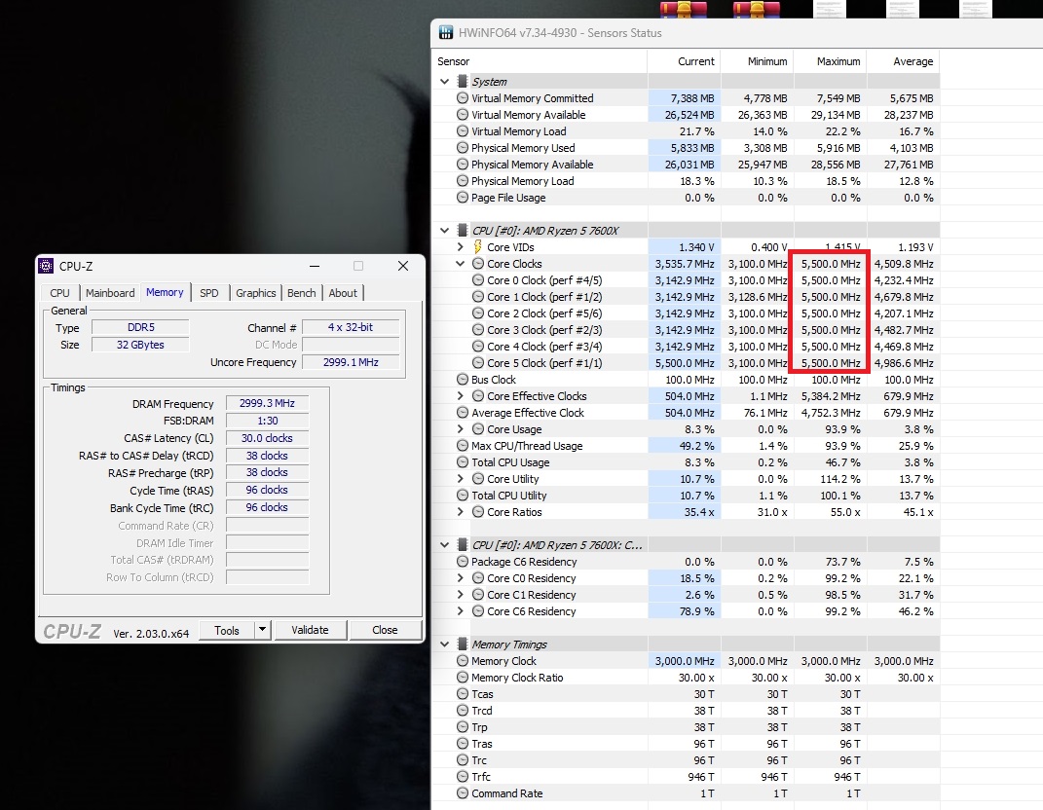The image size is (1043, 810).
Task: Click the sensor icon beside Package C6 Residency
Action: click(x=463, y=562)
